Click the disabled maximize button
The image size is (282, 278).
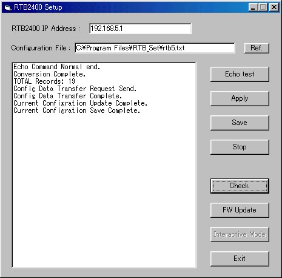click(263, 7)
